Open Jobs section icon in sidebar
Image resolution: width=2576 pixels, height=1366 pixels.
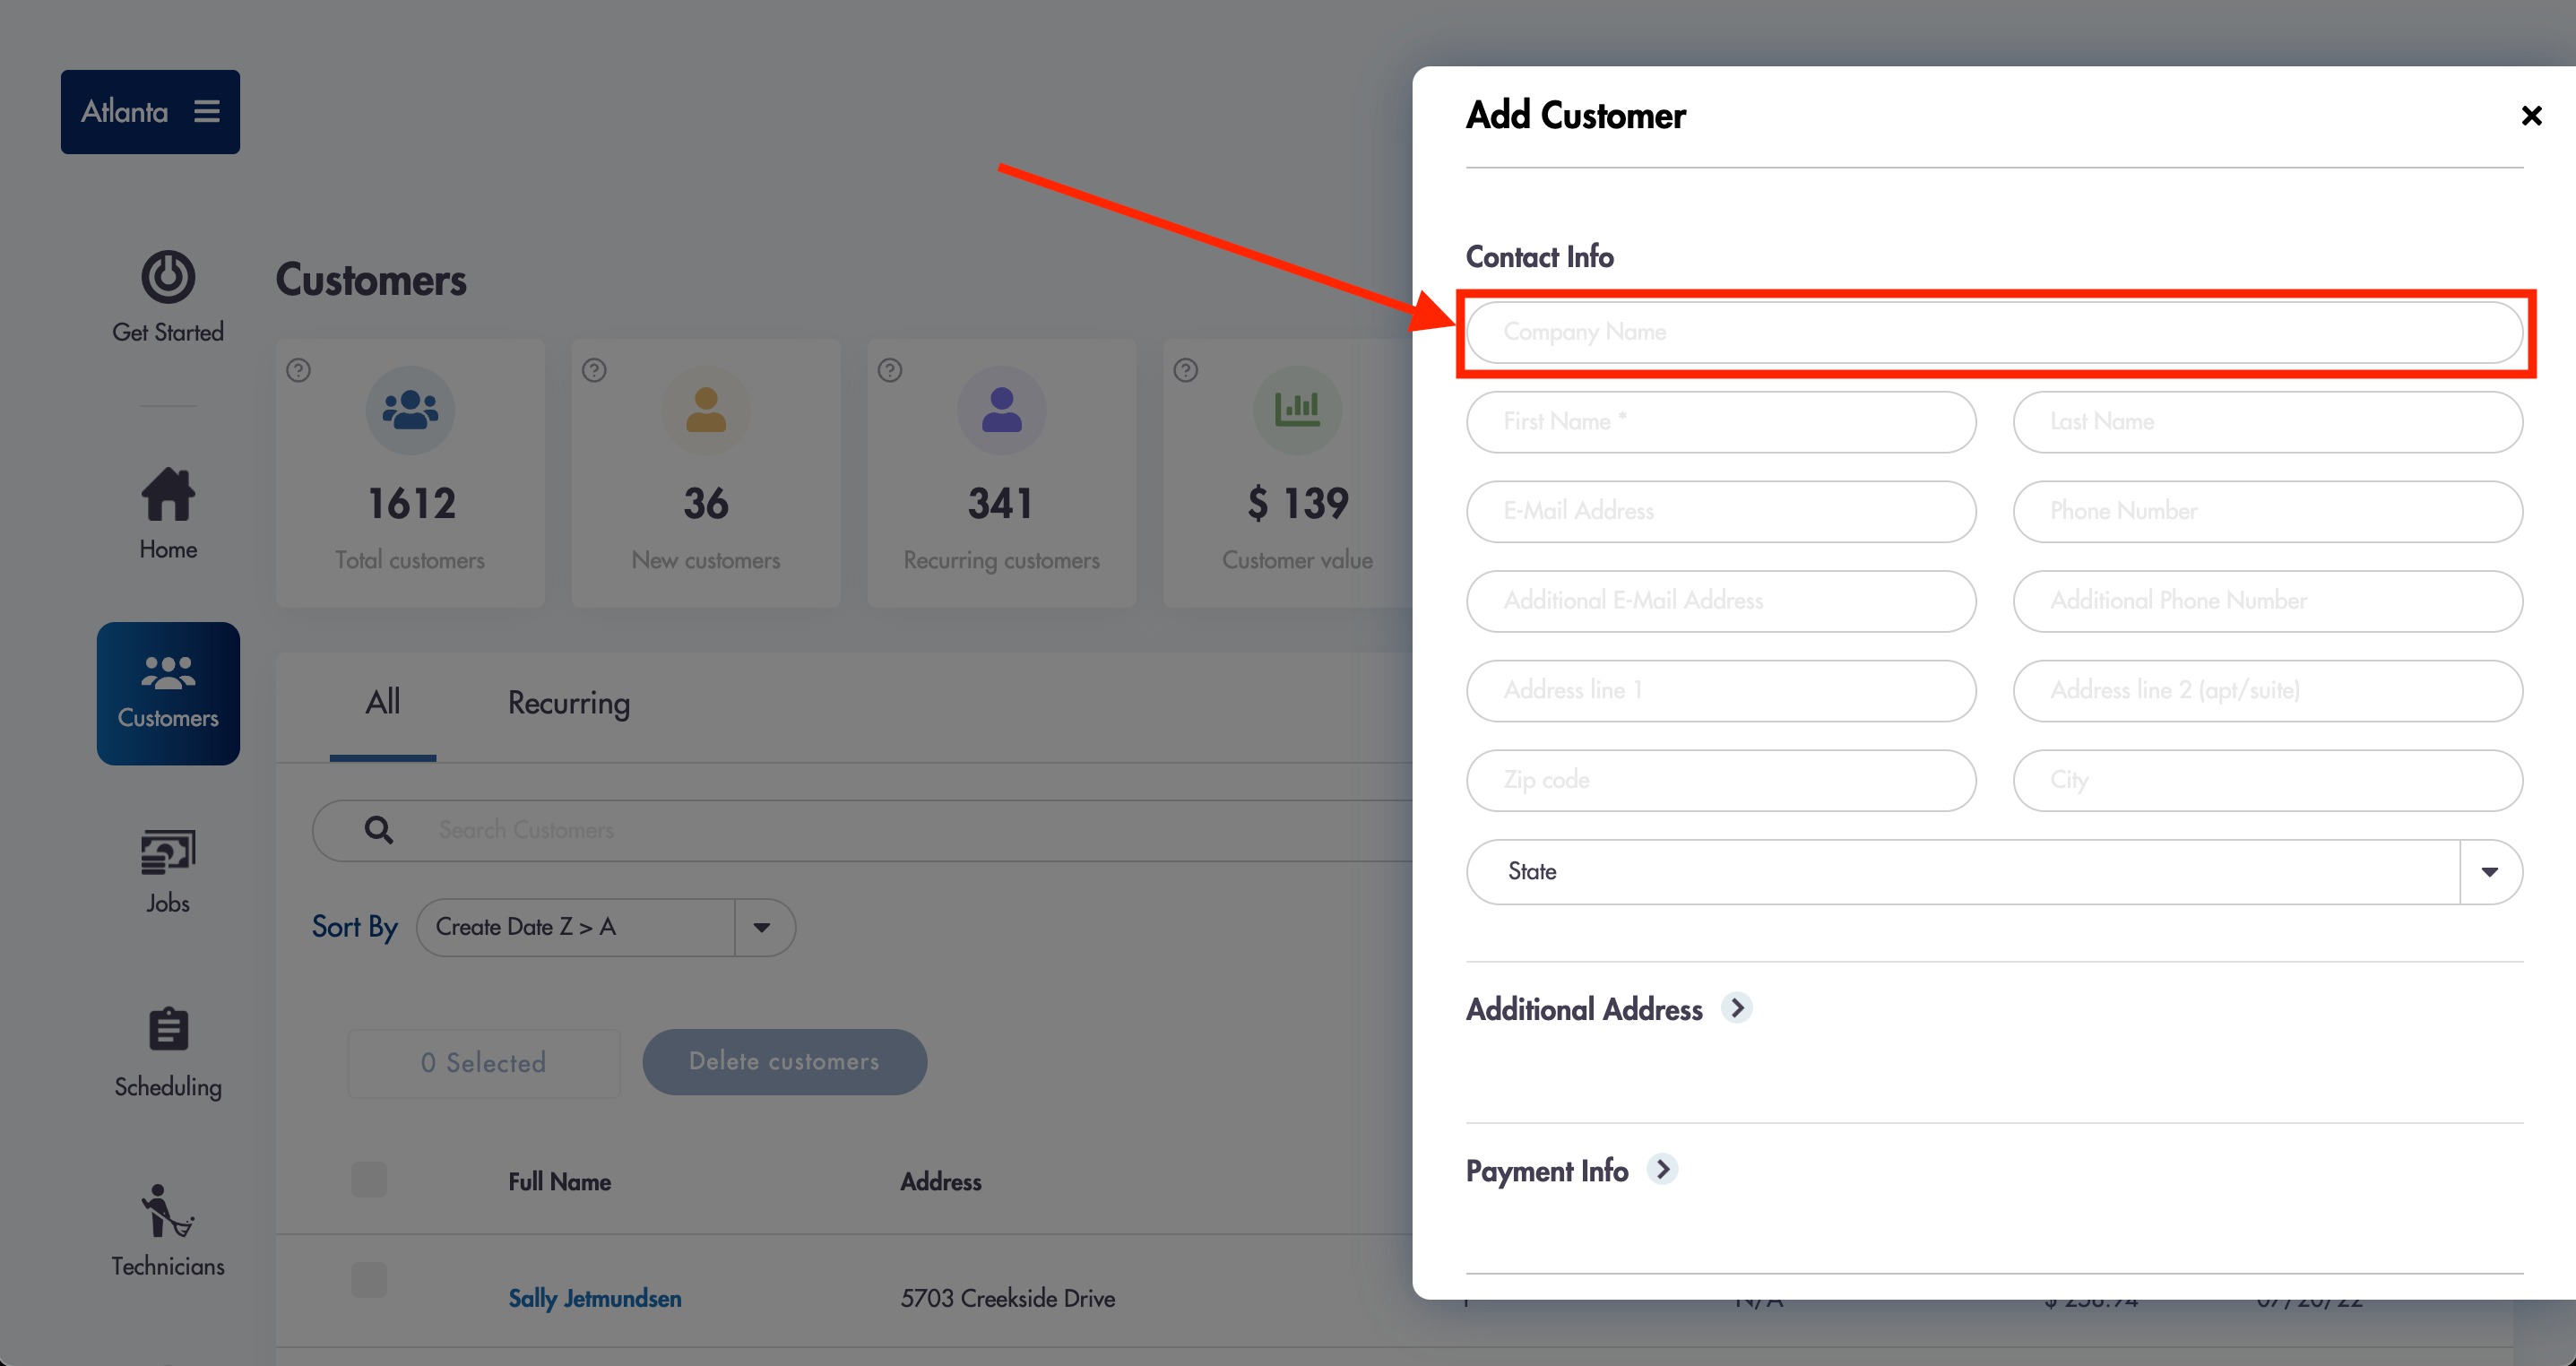pyautogui.click(x=167, y=853)
